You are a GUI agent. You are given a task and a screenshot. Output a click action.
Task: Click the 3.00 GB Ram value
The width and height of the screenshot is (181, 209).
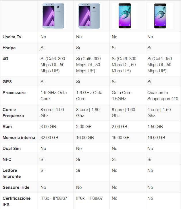pos(48,127)
